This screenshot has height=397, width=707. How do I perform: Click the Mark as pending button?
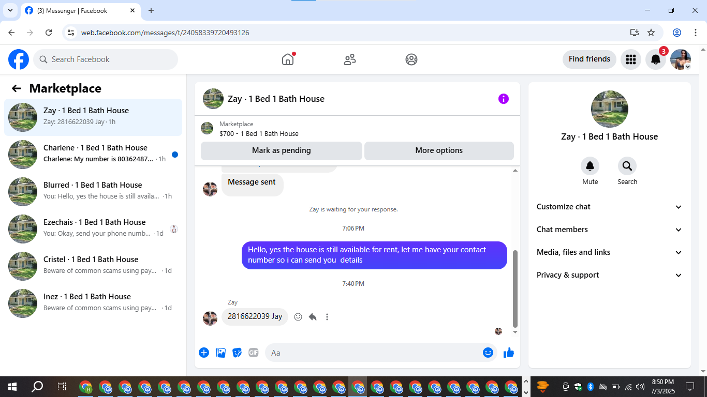point(282,150)
